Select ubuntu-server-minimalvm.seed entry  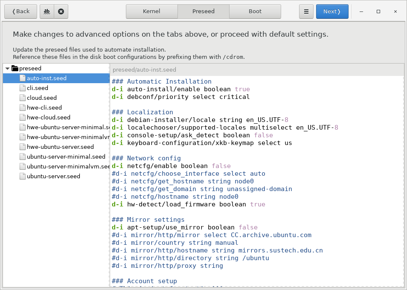56,166
